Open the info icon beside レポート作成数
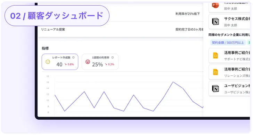Screen dimensions: 253x136 coord(73,57)
